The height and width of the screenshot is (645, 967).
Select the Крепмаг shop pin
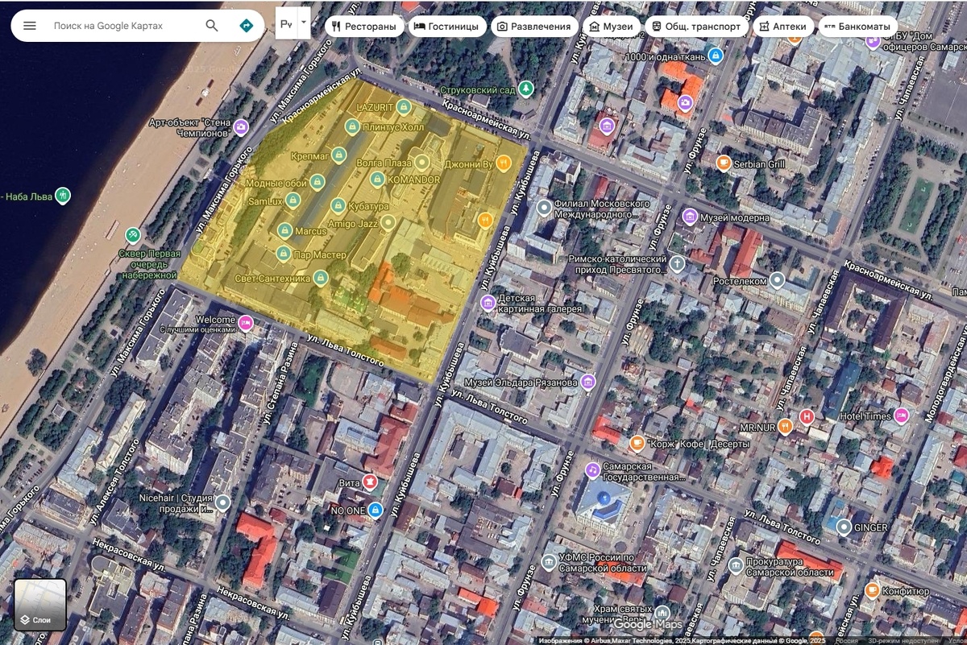coord(339,154)
